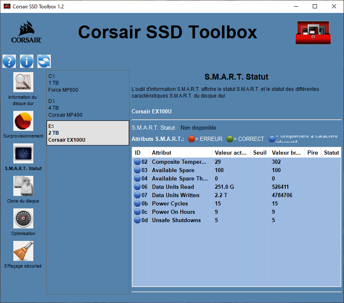Click the Corsair EX100U heading

pos(151,111)
